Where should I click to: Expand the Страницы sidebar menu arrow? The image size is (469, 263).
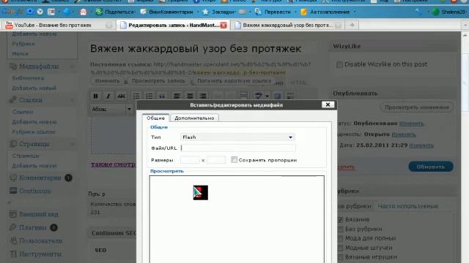pos(73,144)
